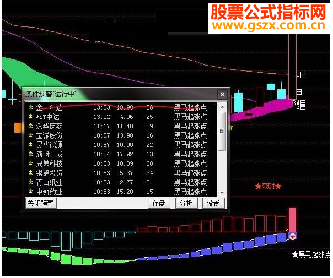333x278 pixels.
Task: Click the icon beside 青山纸业
Action: click(31, 182)
